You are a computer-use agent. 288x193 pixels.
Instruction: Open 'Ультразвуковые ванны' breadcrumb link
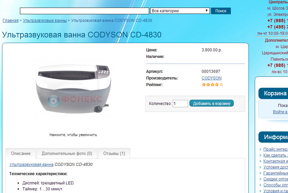[45, 21]
